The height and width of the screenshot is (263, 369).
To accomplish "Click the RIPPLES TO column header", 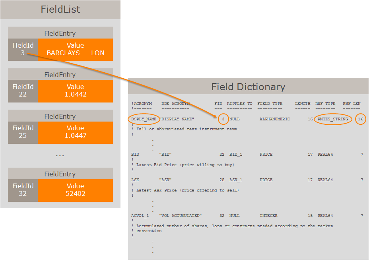I will [x=239, y=104].
